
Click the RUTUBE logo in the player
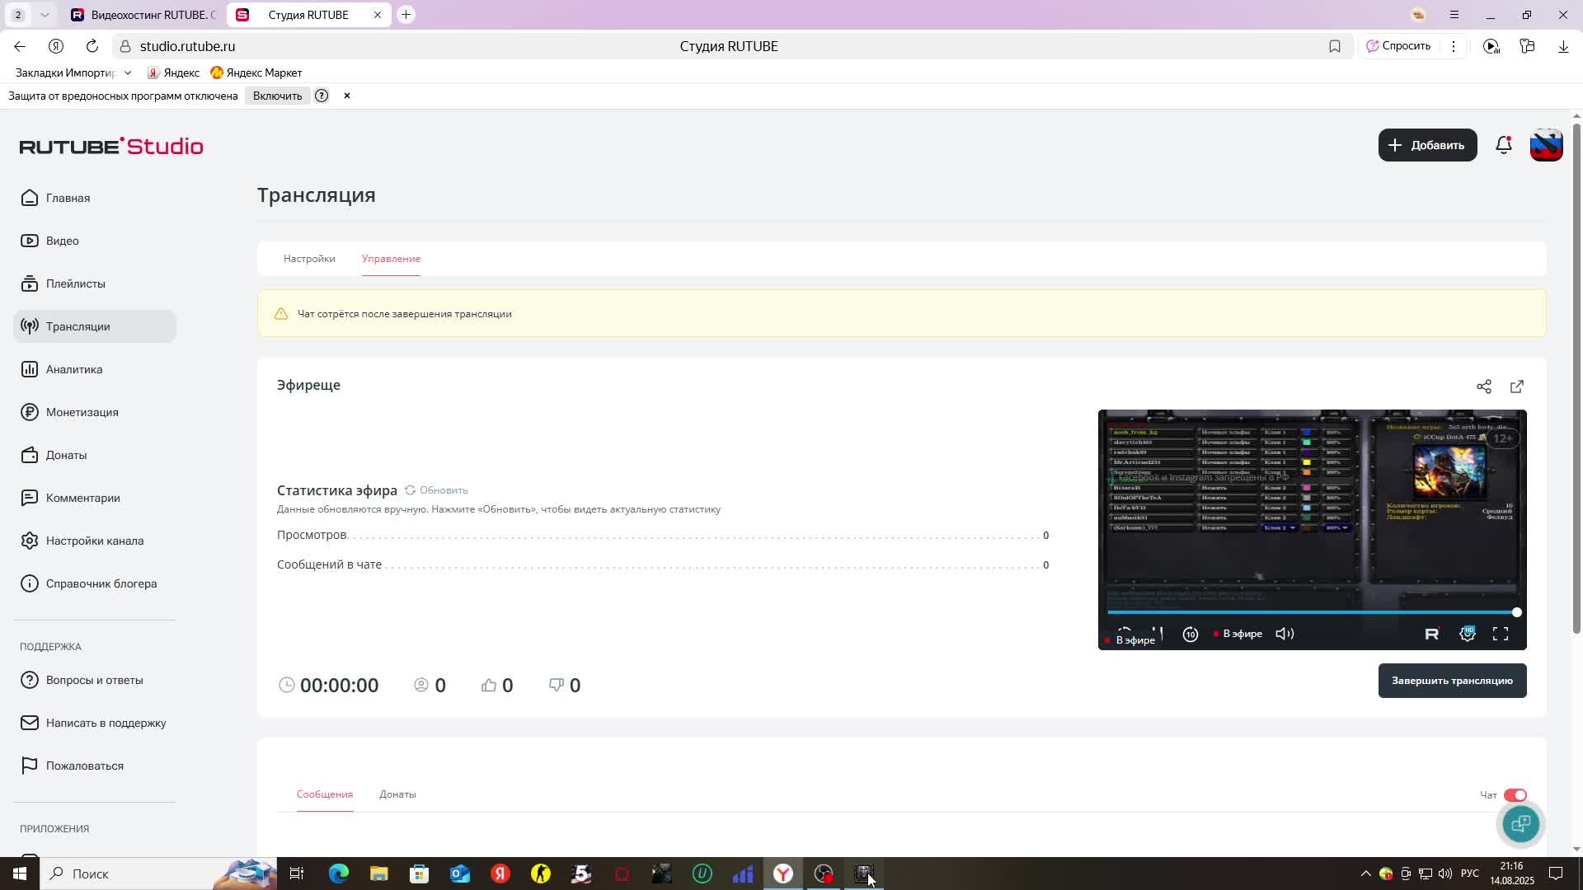pyautogui.click(x=1432, y=634)
